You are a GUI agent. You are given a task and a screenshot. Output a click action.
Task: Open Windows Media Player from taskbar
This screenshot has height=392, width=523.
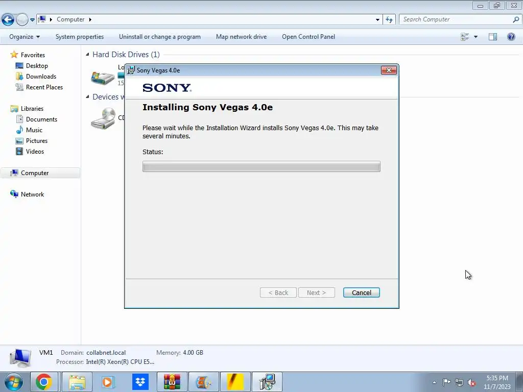108,382
